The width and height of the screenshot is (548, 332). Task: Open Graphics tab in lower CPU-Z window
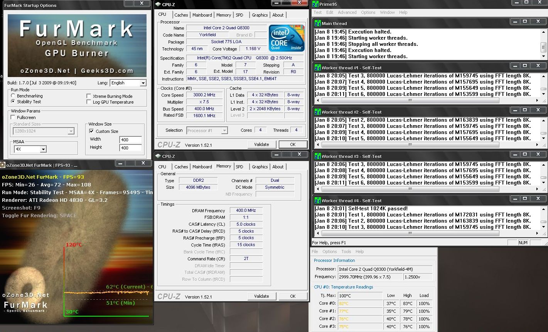(260, 167)
